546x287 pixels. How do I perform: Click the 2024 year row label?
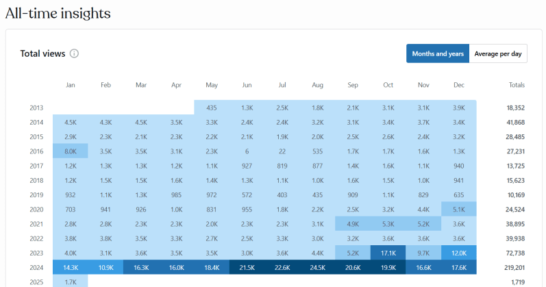[x=36, y=266]
